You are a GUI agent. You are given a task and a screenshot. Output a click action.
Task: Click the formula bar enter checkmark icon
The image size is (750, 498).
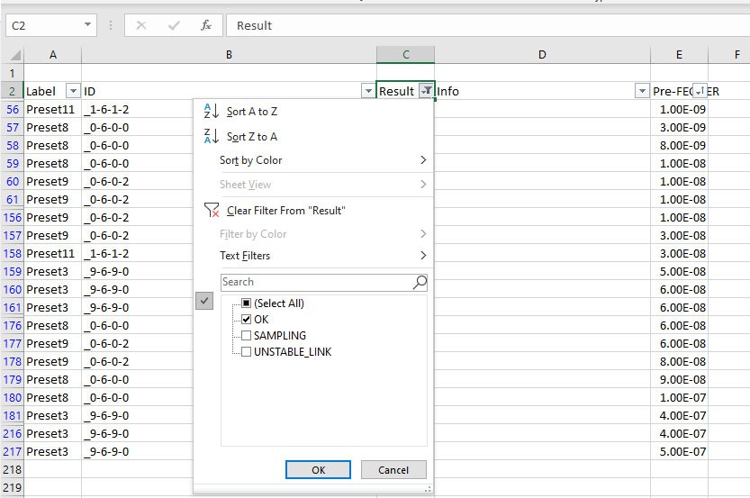174,25
